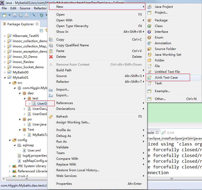Select the Package Explorer tab
202x190 pixels.
(x=21, y=24)
